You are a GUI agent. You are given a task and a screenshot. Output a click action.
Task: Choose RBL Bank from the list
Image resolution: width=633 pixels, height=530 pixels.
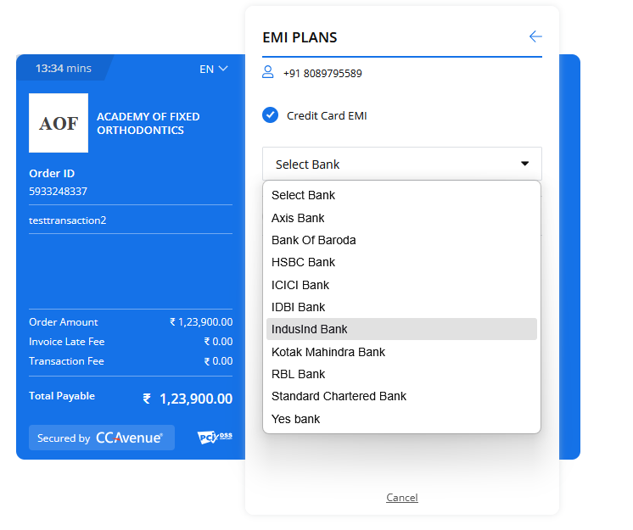pos(298,374)
